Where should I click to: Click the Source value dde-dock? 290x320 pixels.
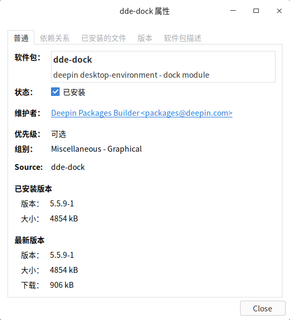tap(68, 167)
